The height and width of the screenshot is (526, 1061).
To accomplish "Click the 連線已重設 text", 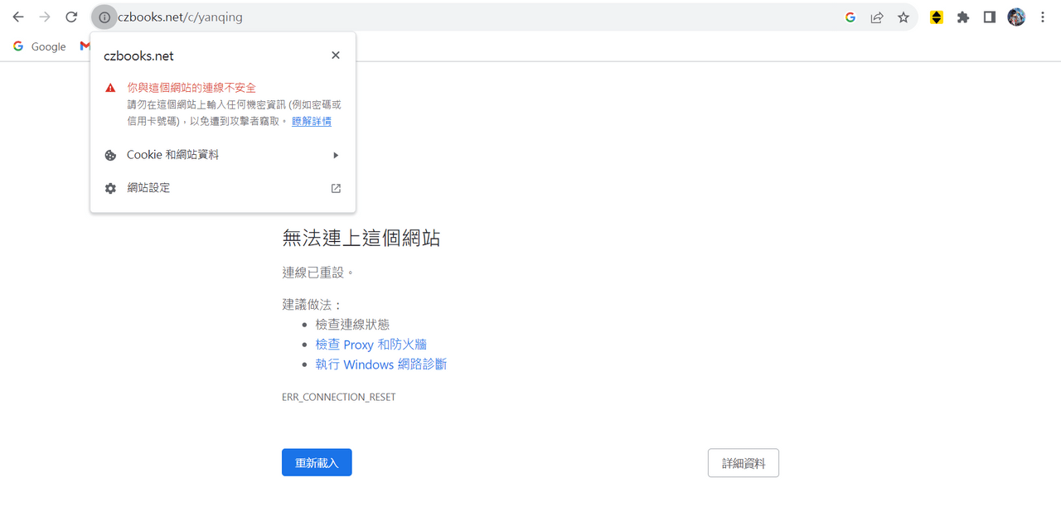I will point(318,273).
